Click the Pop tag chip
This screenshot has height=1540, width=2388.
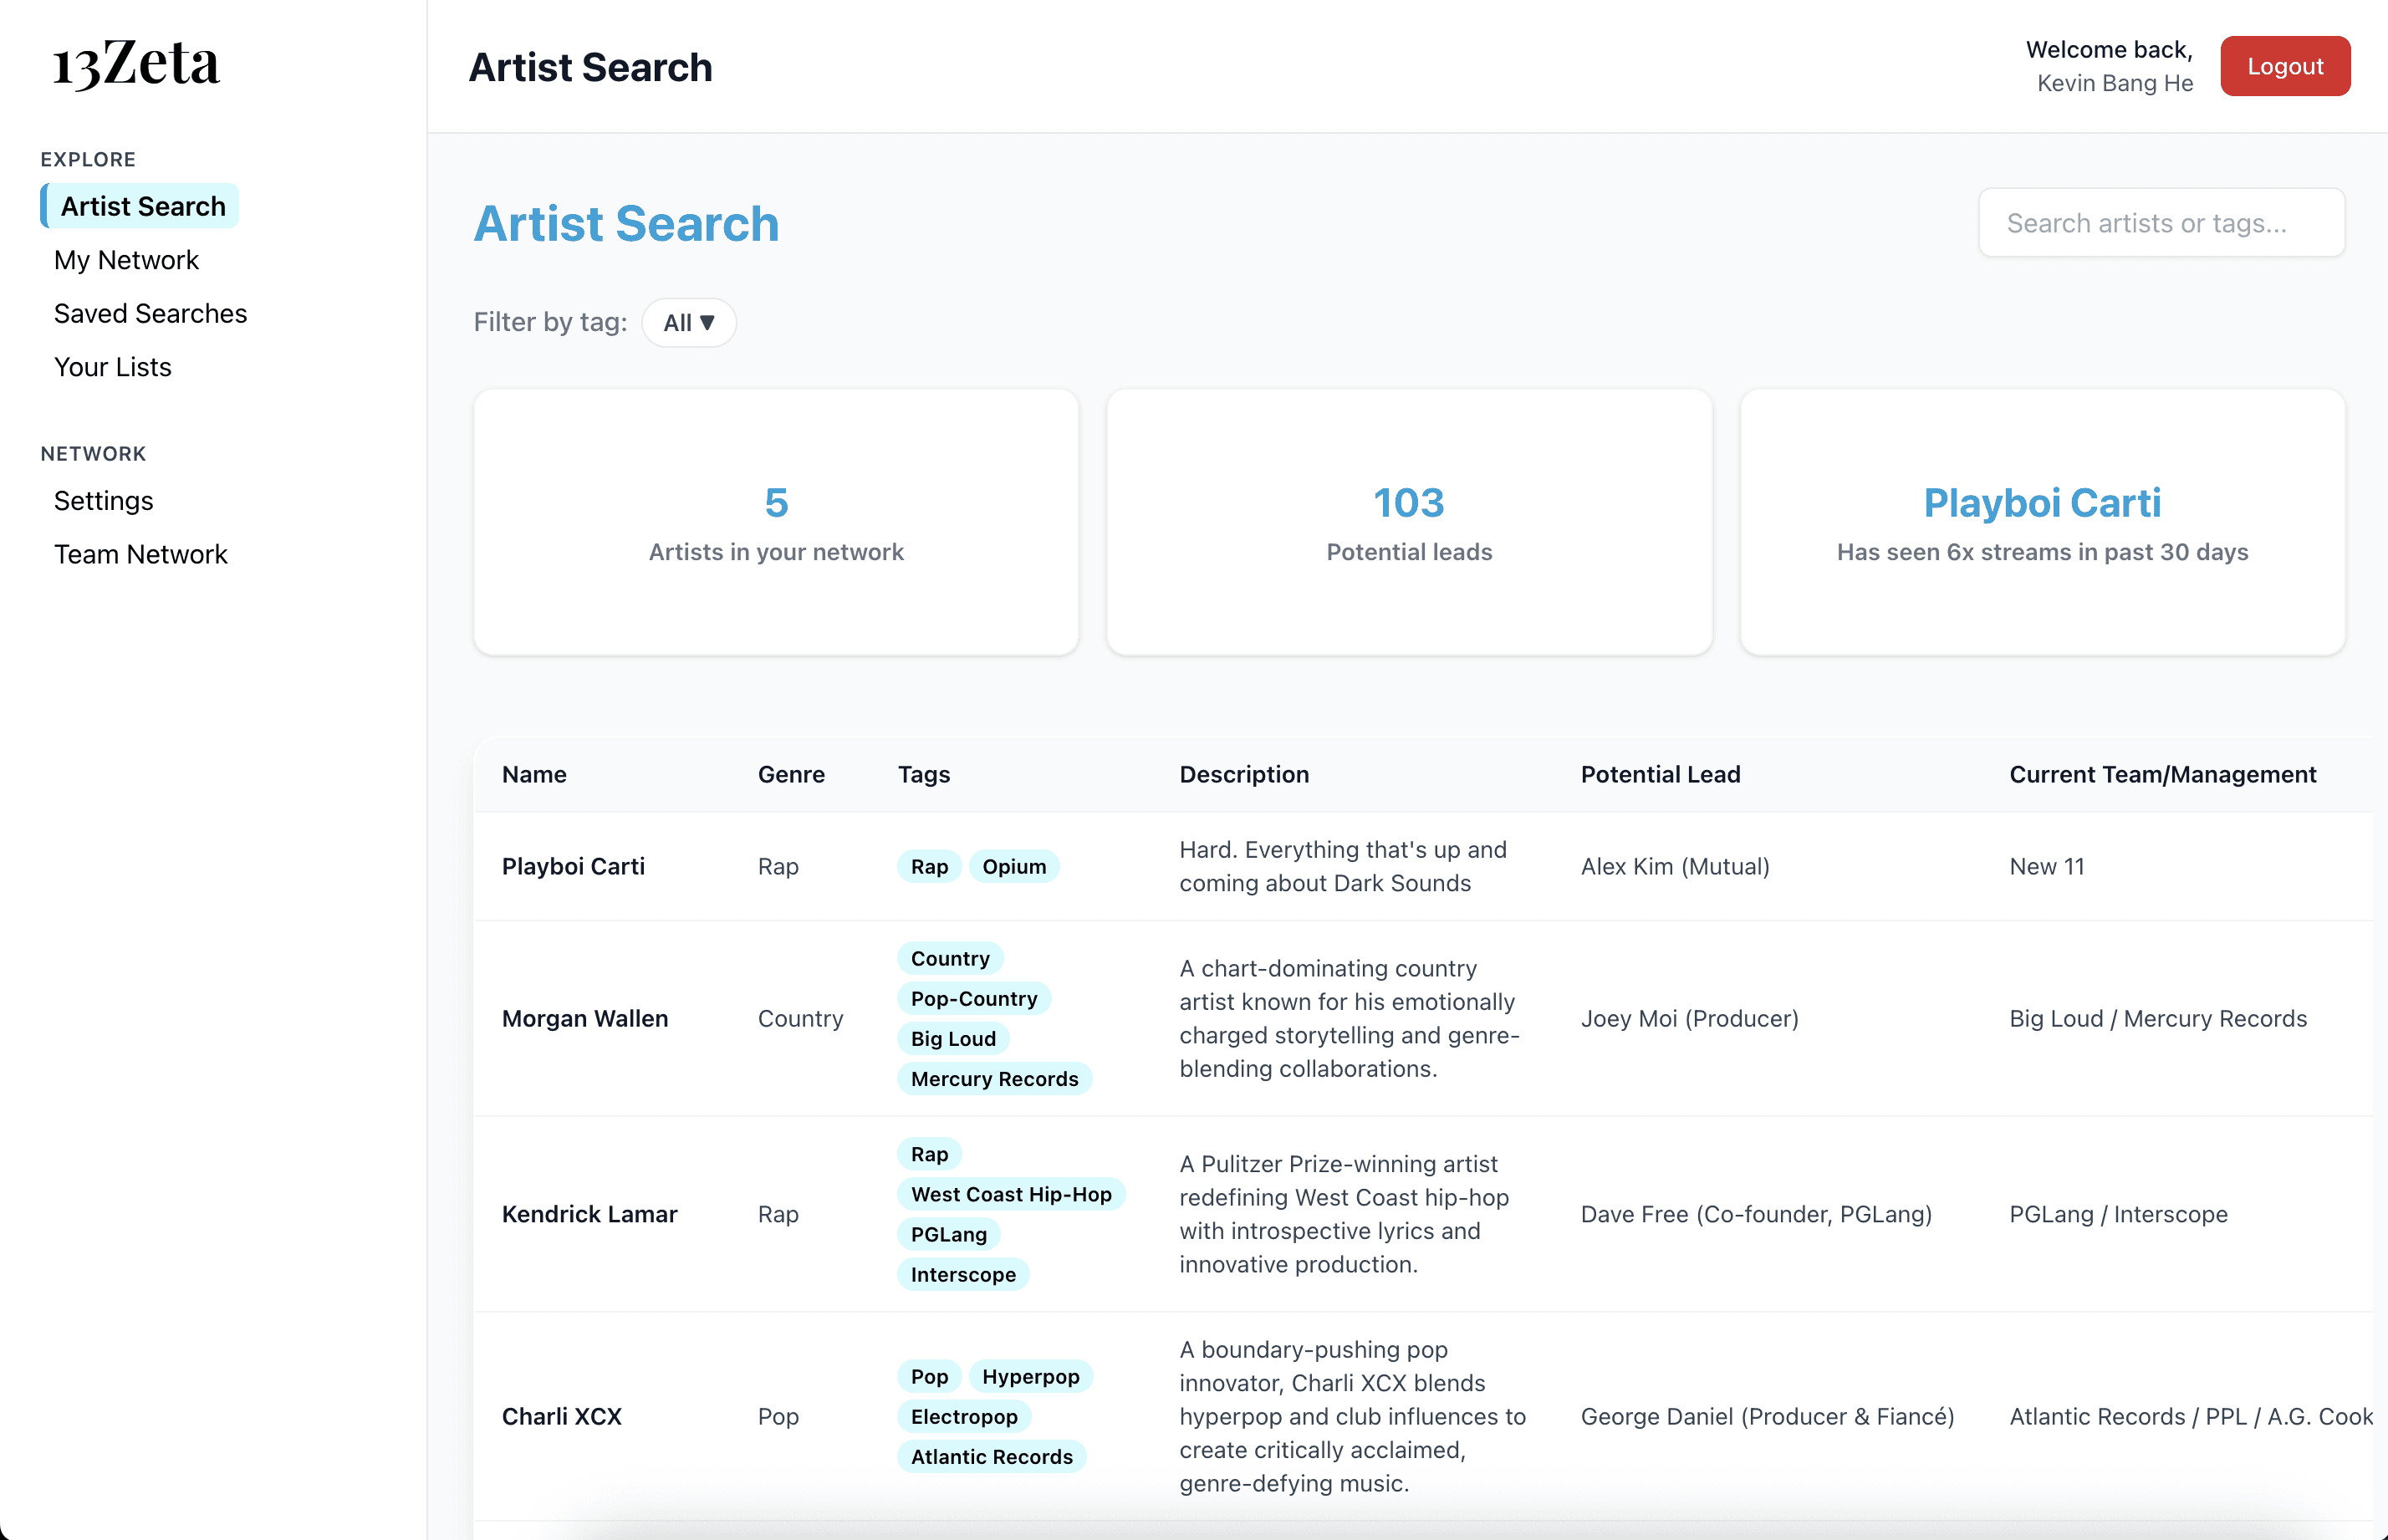929,1376
